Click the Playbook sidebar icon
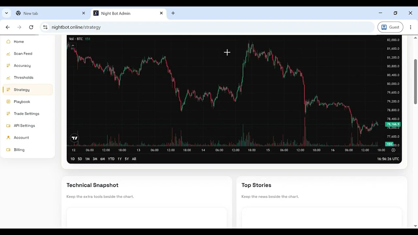The width and height of the screenshot is (418, 235). point(8,102)
